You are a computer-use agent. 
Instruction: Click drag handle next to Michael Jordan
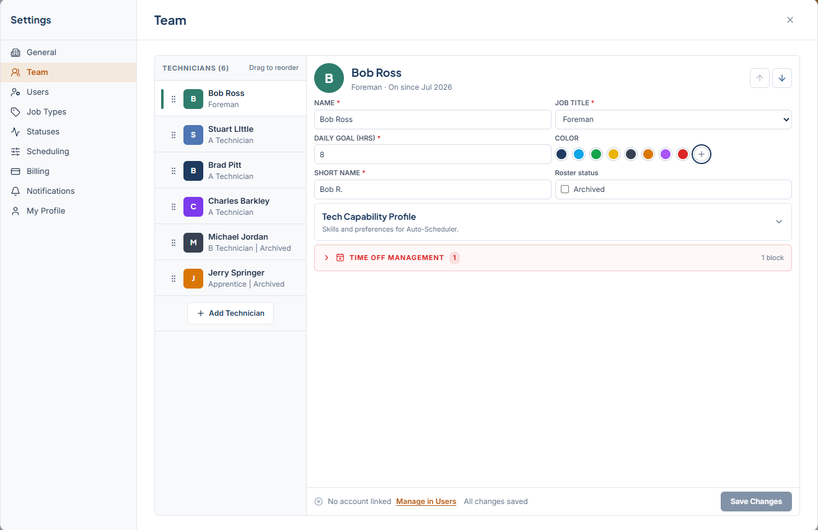(x=174, y=243)
